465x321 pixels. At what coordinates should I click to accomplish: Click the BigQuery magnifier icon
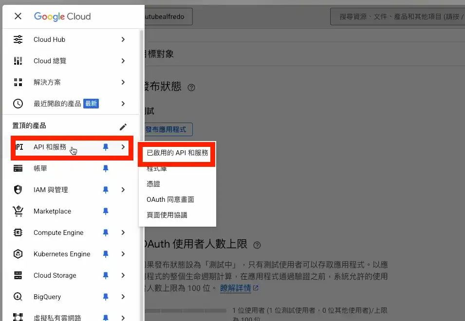[x=18, y=297]
